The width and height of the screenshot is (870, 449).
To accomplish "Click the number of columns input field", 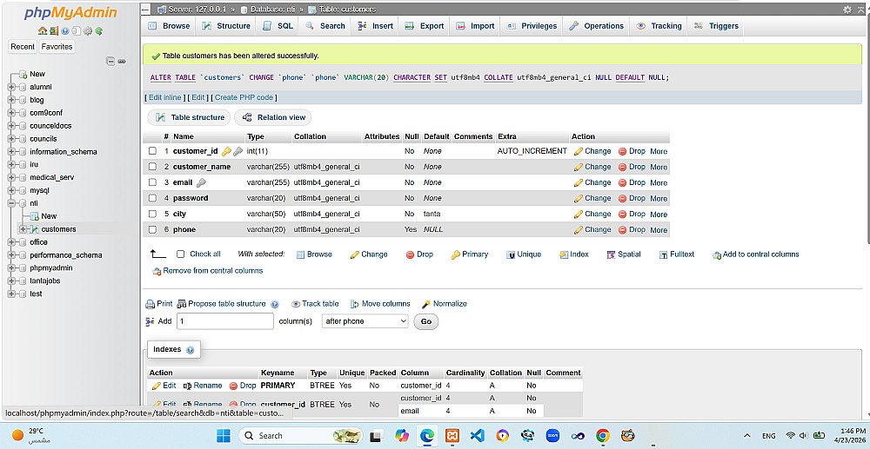I will (x=225, y=321).
